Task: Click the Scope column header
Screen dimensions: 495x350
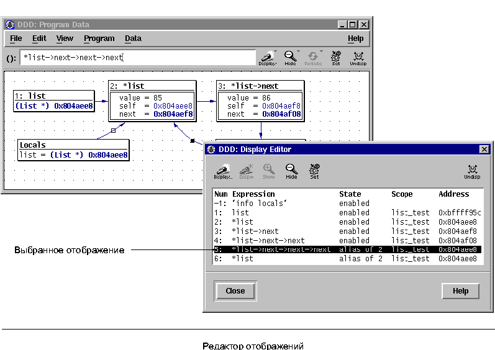Action: pyautogui.click(x=402, y=194)
